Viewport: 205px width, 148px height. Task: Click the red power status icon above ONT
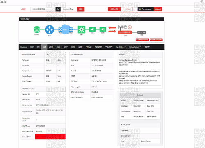pos(130,27)
